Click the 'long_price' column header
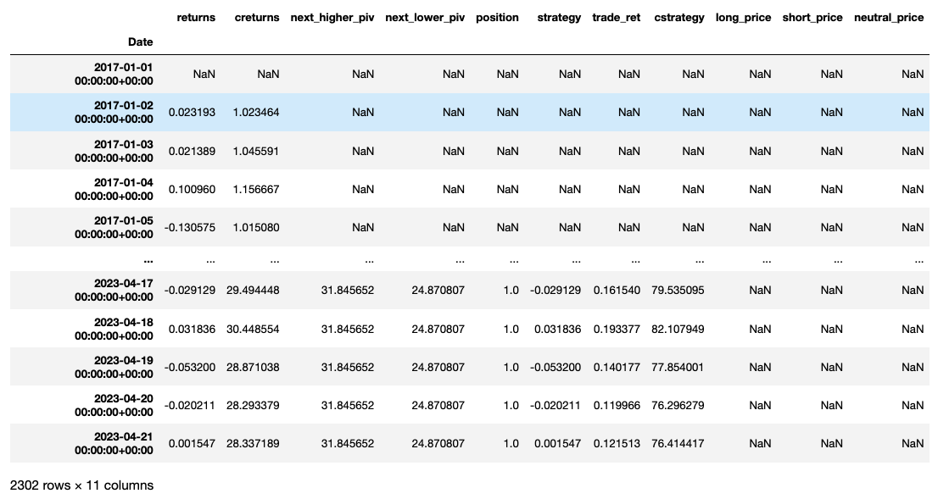The width and height of the screenshot is (938, 499). [743, 18]
